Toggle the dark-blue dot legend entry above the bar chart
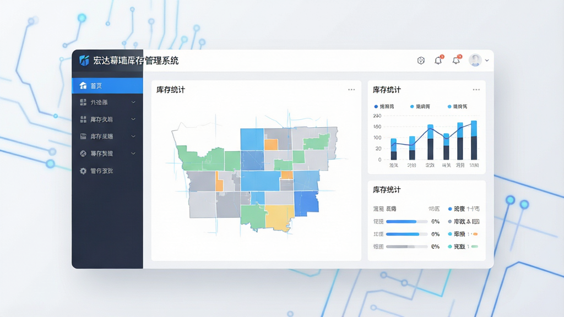564x317 pixels. click(384, 106)
